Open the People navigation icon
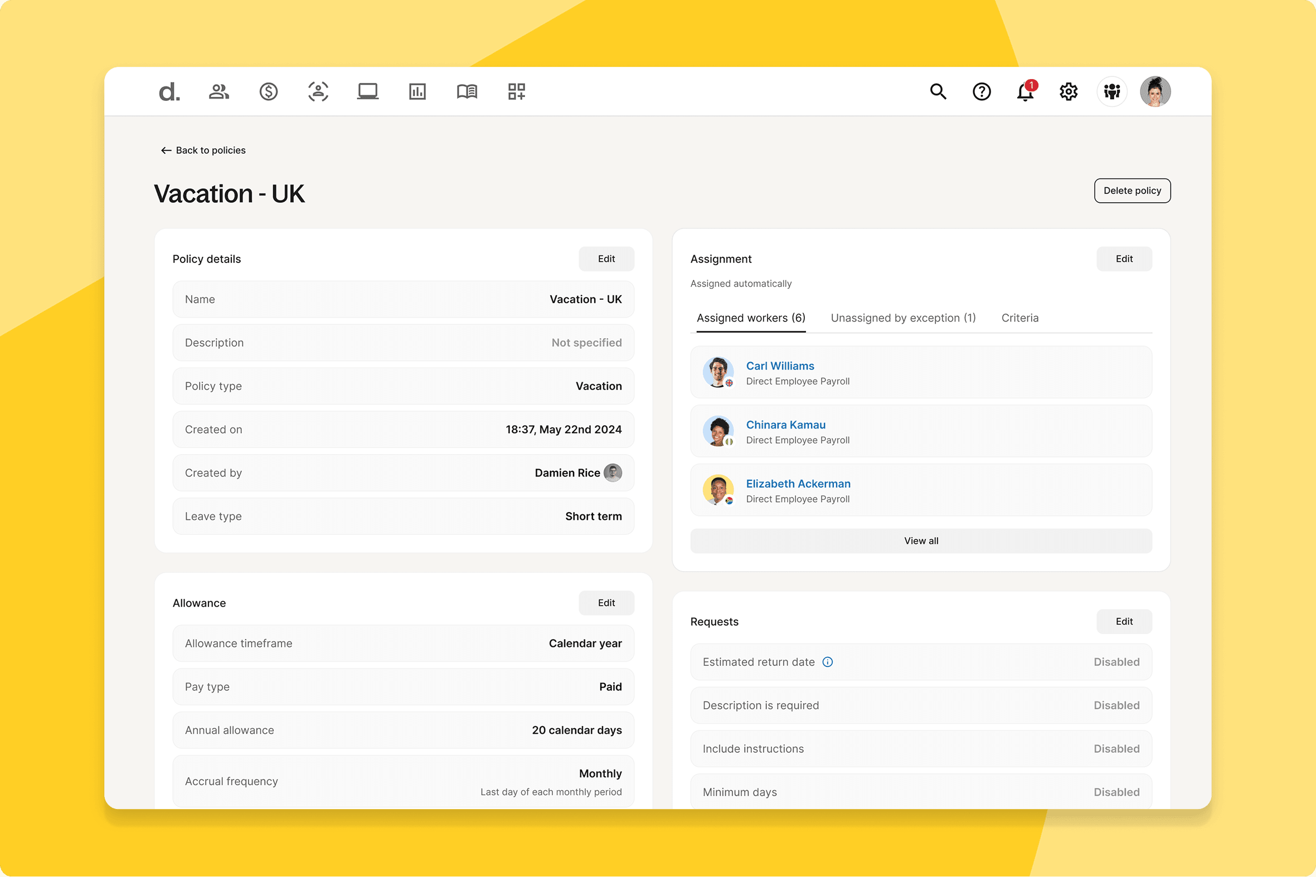This screenshot has width=1316, height=877. (x=218, y=91)
